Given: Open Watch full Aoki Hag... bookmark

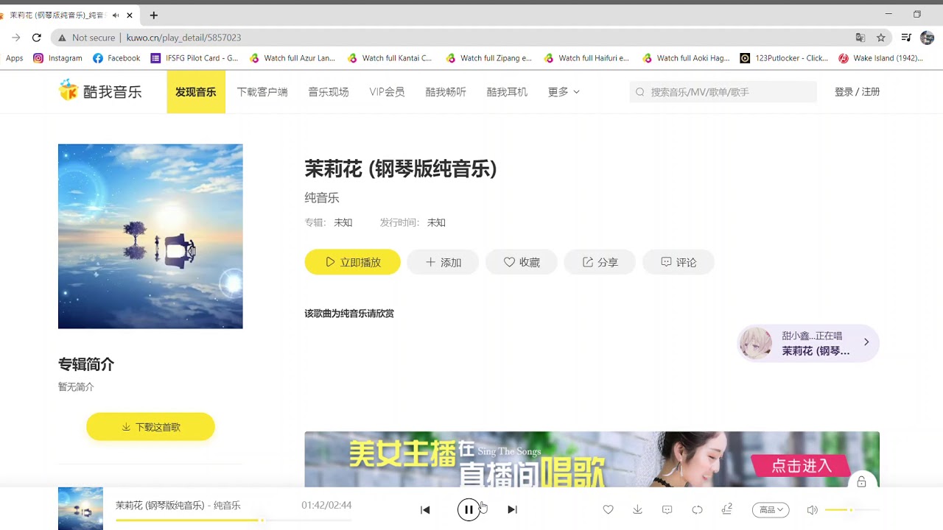Looking at the screenshot, I should (x=686, y=58).
